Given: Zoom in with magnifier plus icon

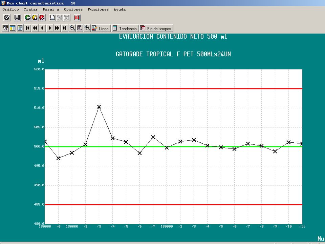Looking at the screenshot, I should click(87, 28).
